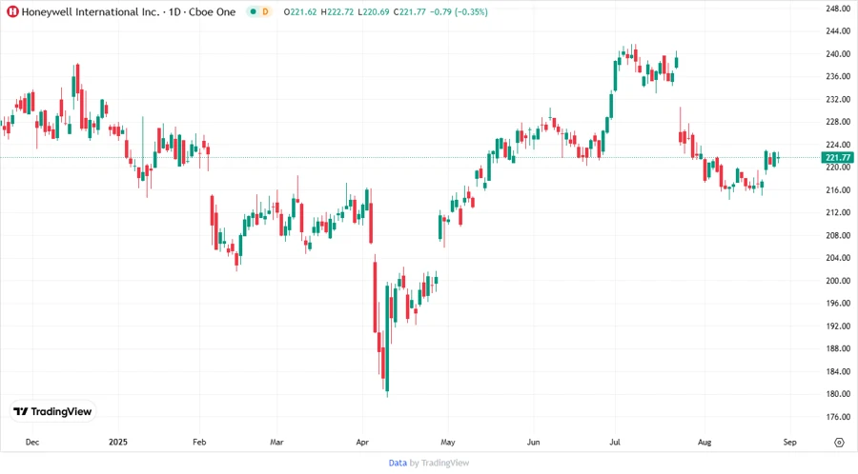The height and width of the screenshot is (474, 858).
Task: Click the current price label 221.77
Action: pyautogui.click(x=838, y=157)
